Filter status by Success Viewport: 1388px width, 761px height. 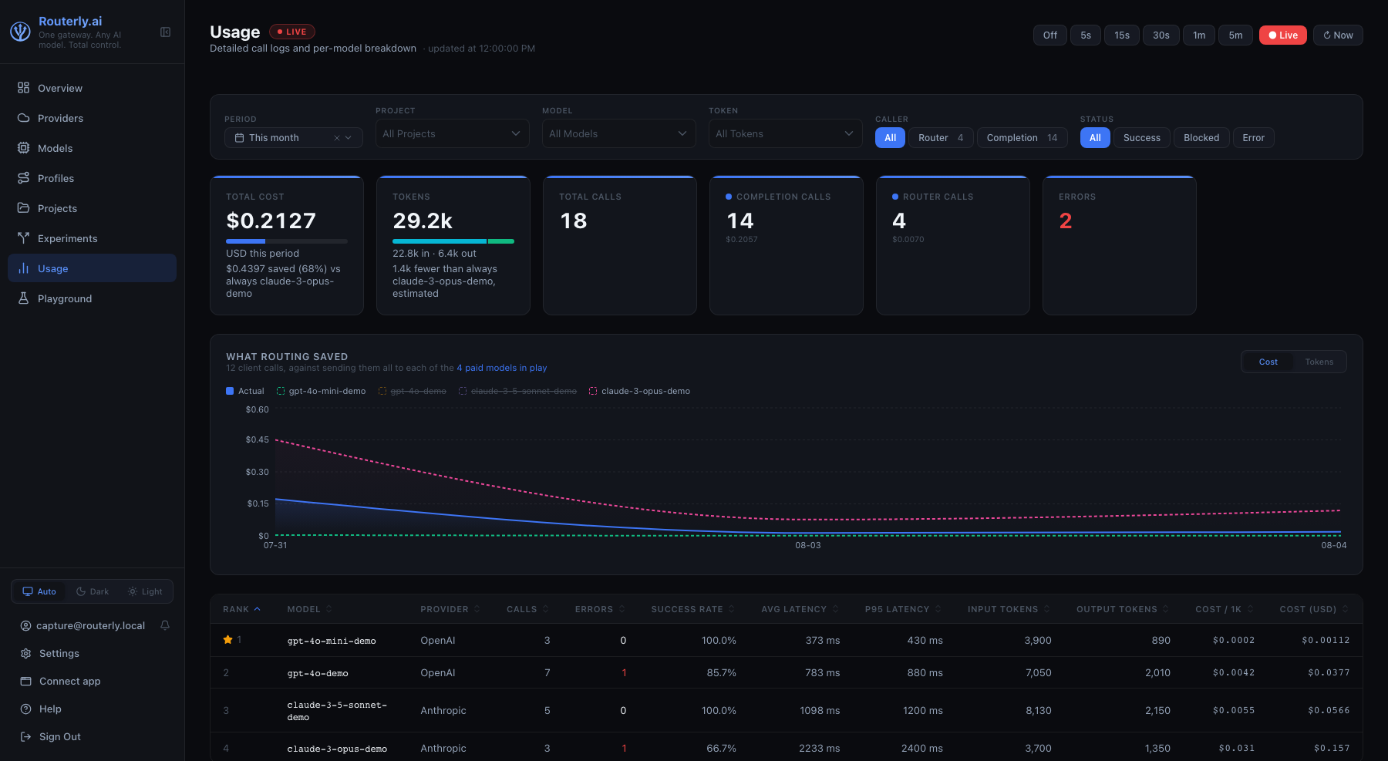click(x=1142, y=138)
